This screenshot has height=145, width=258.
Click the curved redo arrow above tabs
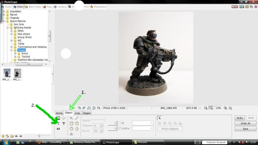point(84,108)
